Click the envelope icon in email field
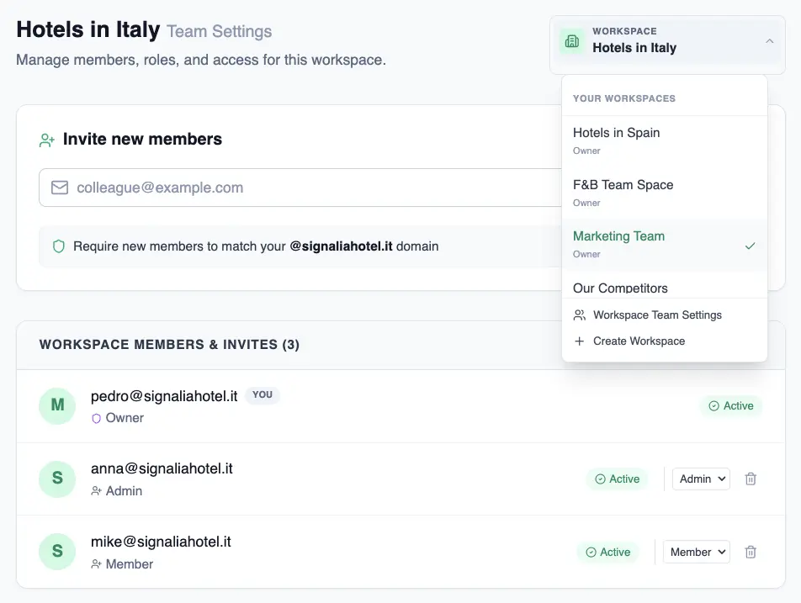801x603 pixels. pos(60,188)
